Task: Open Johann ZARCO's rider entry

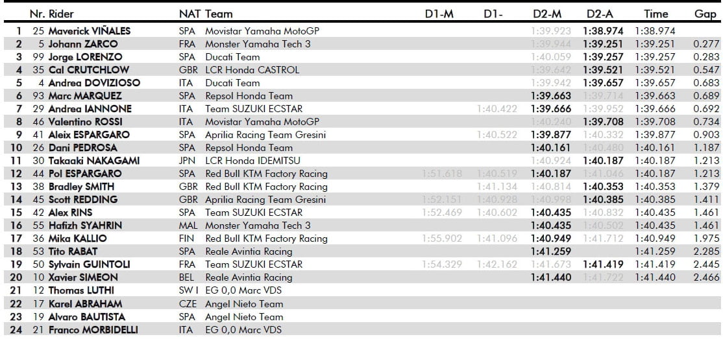Action: (x=83, y=44)
